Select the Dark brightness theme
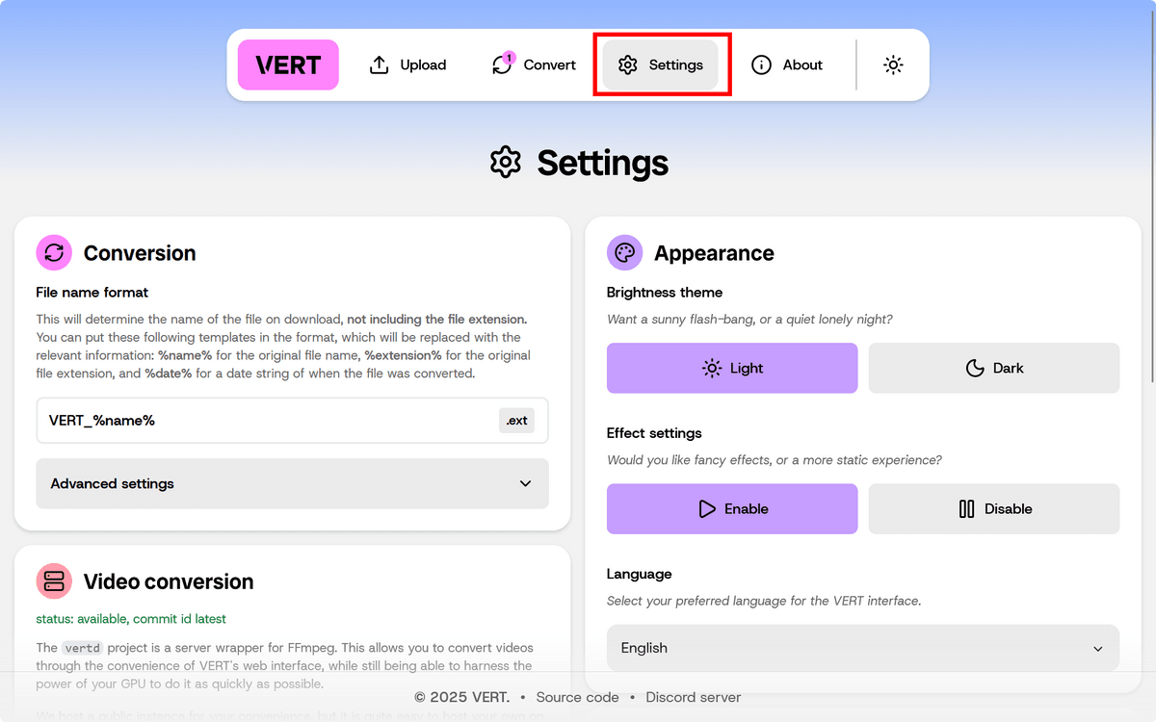The image size is (1156, 722). [x=993, y=368]
